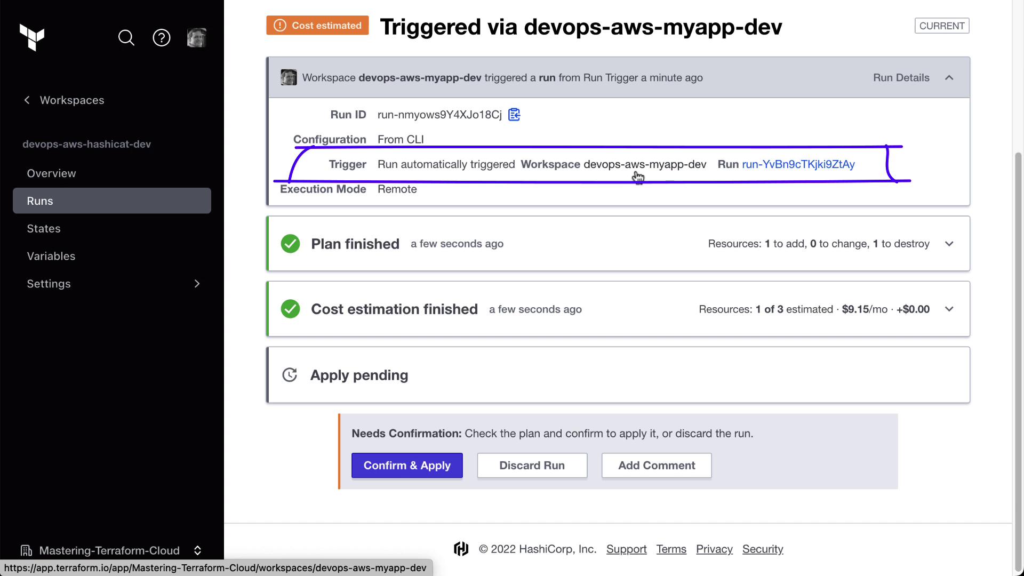Copy the Run ID with clipboard icon

click(514, 115)
